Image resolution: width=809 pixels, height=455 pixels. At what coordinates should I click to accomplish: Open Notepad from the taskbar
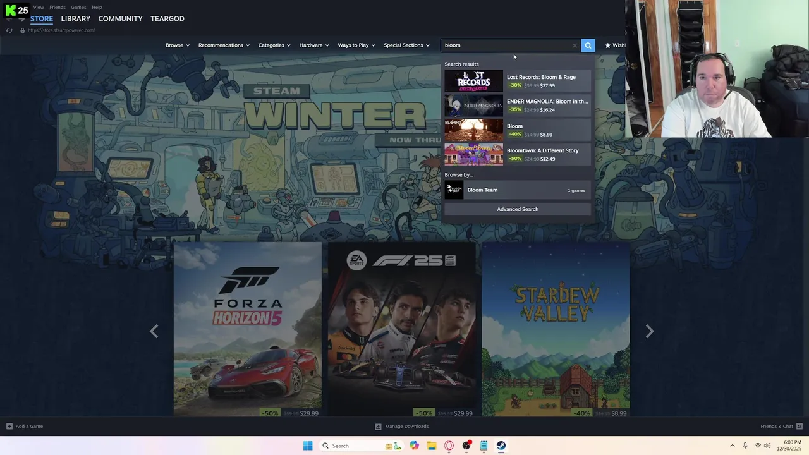(x=484, y=446)
